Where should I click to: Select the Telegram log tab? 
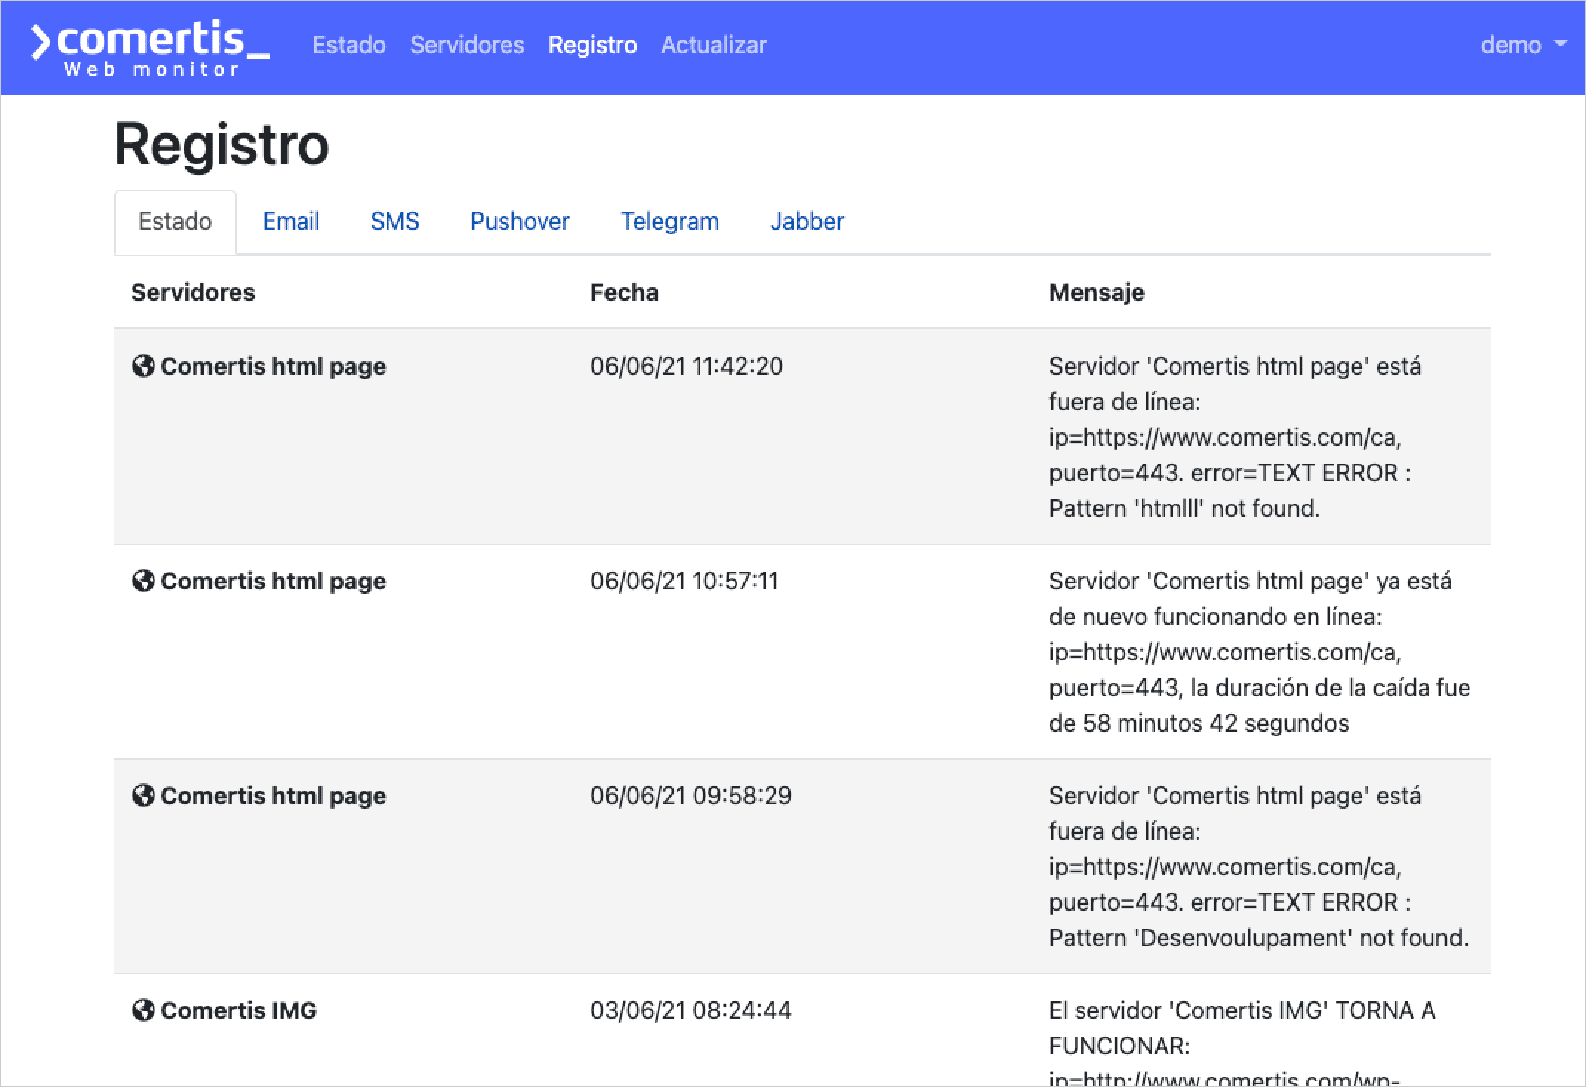point(670,221)
